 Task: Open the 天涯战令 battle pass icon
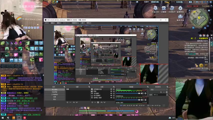click(x=172, y=9)
